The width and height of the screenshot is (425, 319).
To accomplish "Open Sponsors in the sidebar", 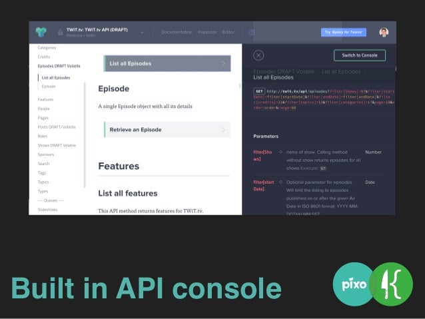I will click(x=46, y=155).
